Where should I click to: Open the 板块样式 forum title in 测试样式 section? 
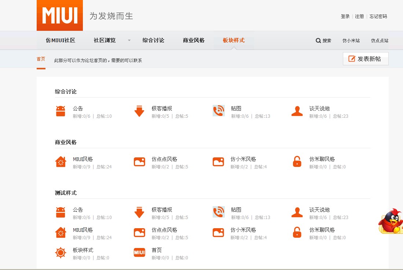coord(83,250)
